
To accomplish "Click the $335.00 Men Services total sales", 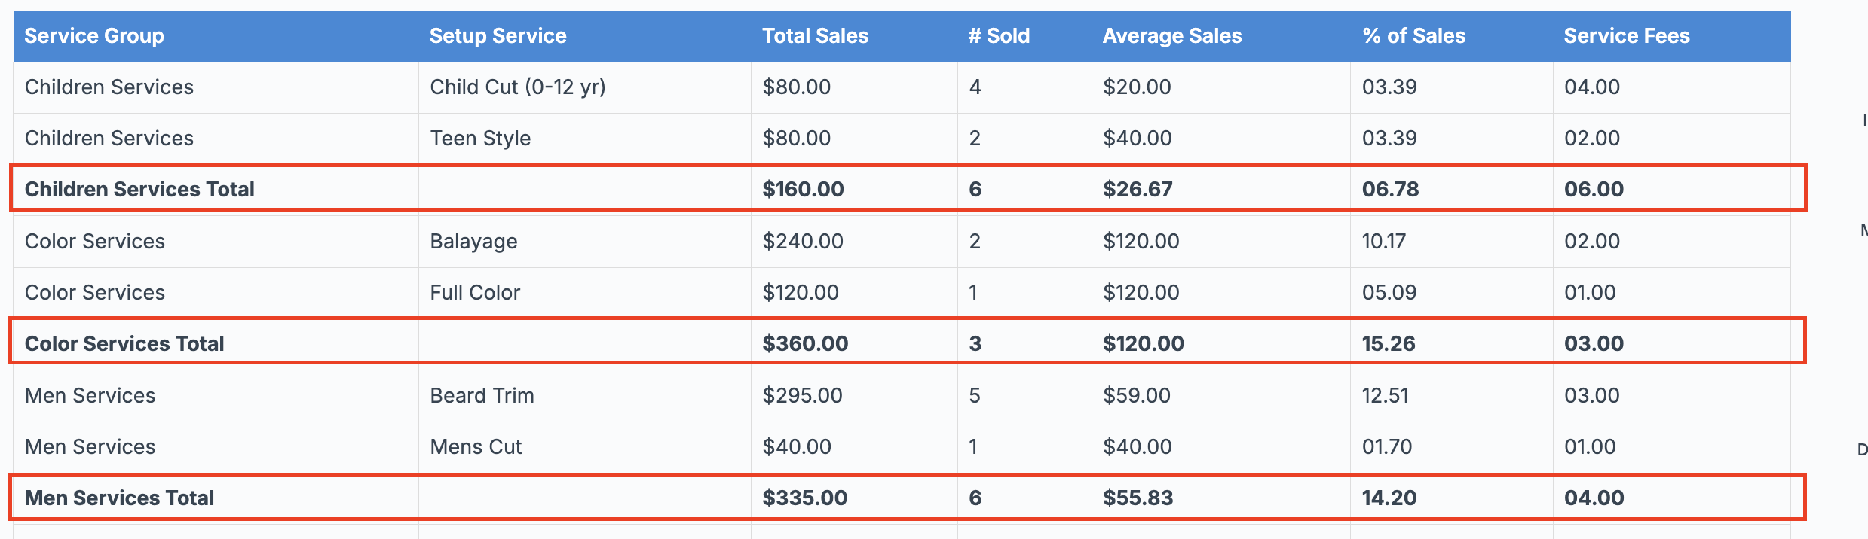I will pyautogui.click(x=804, y=498).
